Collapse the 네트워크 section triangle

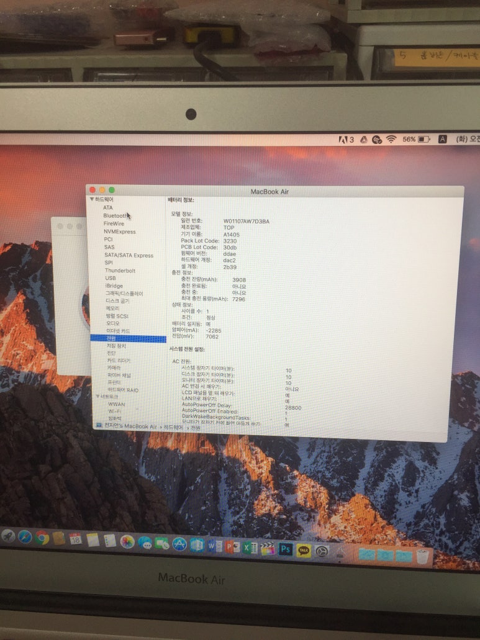click(x=97, y=396)
